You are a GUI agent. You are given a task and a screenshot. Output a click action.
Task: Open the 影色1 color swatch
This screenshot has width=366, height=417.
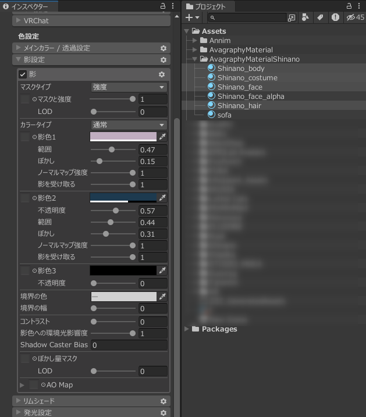coord(123,137)
